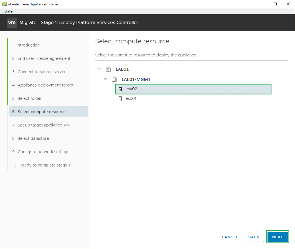
Task: Open Appliance deployment target step
Action: pyautogui.click(x=45, y=85)
